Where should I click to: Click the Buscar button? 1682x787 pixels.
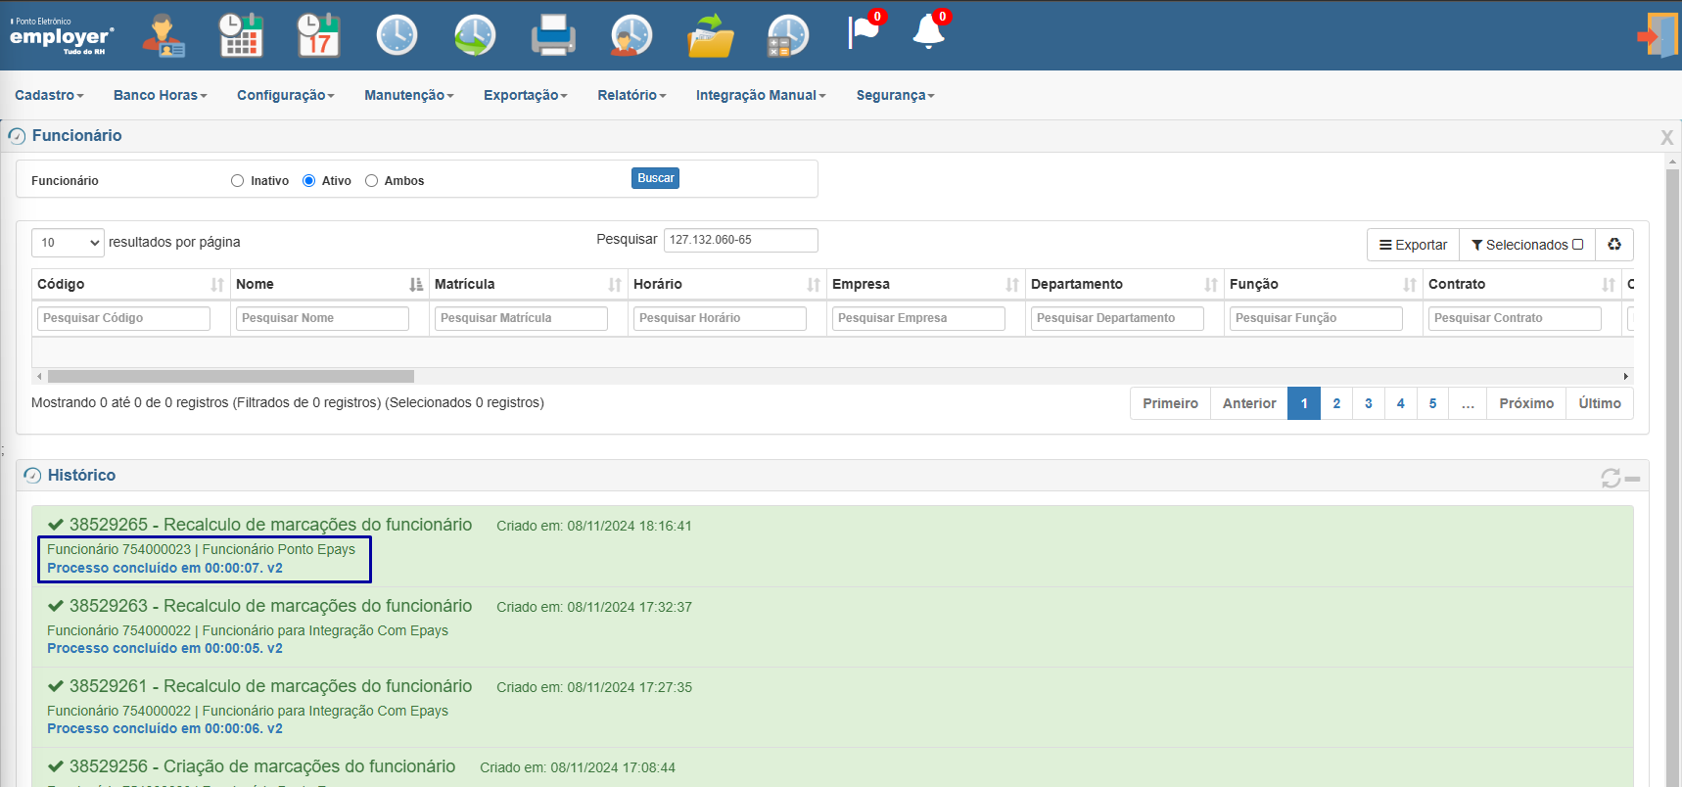coord(655,178)
